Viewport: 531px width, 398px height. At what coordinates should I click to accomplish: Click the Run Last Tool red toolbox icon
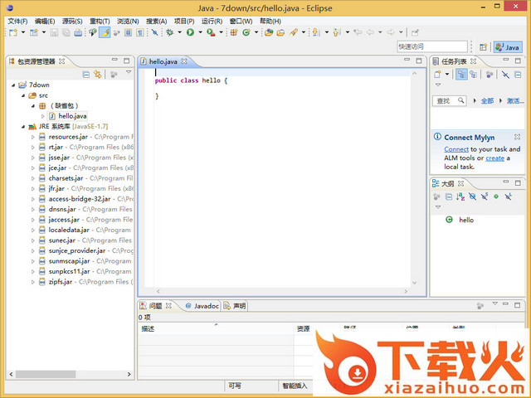pyautogui.click(x=211, y=32)
